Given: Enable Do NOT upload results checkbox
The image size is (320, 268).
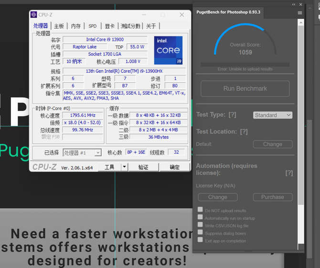Looking at the screenshot, I should tap(200, 209).
